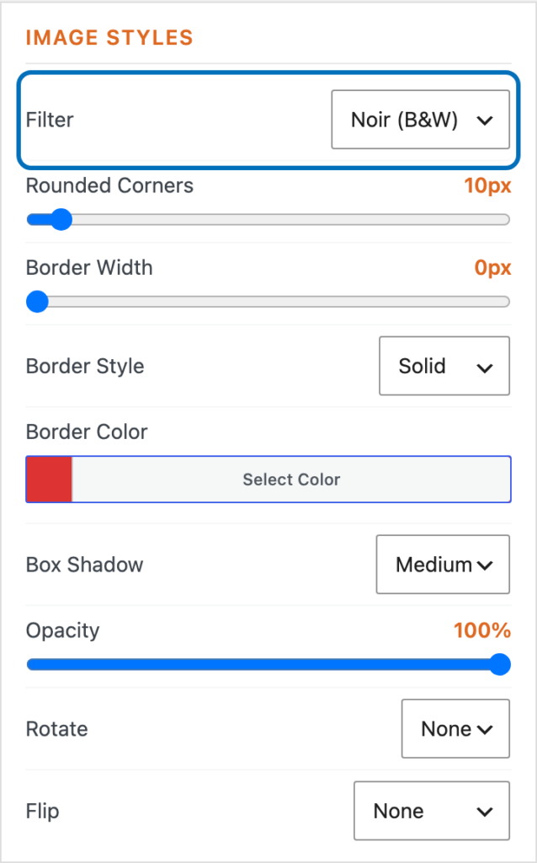Viewport: 537px width, 863px height.
Task: Click the Rounded Corners slider track
Action: [268, 220]
